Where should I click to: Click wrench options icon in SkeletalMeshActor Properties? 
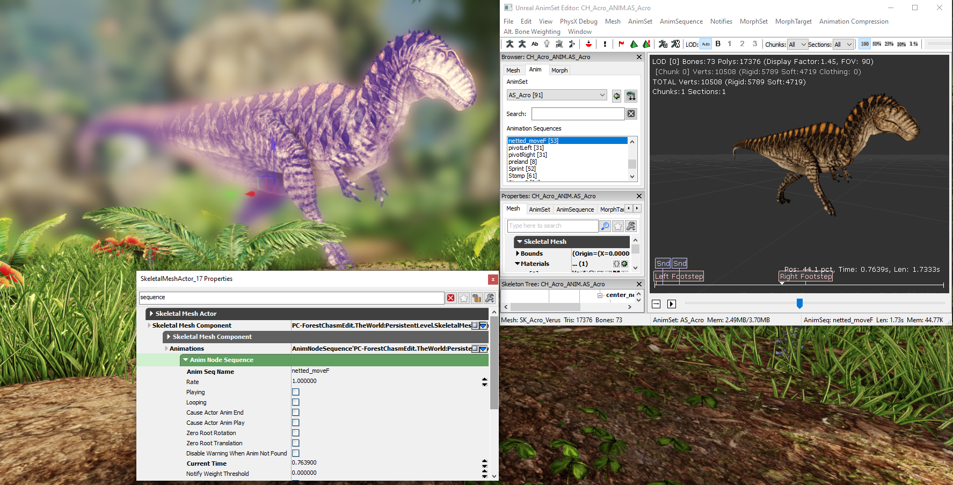(490, 298)
